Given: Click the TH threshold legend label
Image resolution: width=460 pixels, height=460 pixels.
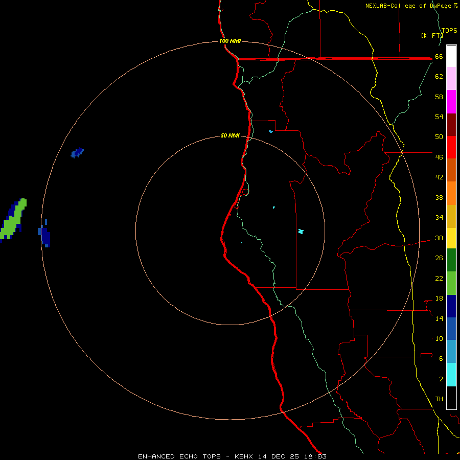Looking at the screenshot, I should point(439,399).
